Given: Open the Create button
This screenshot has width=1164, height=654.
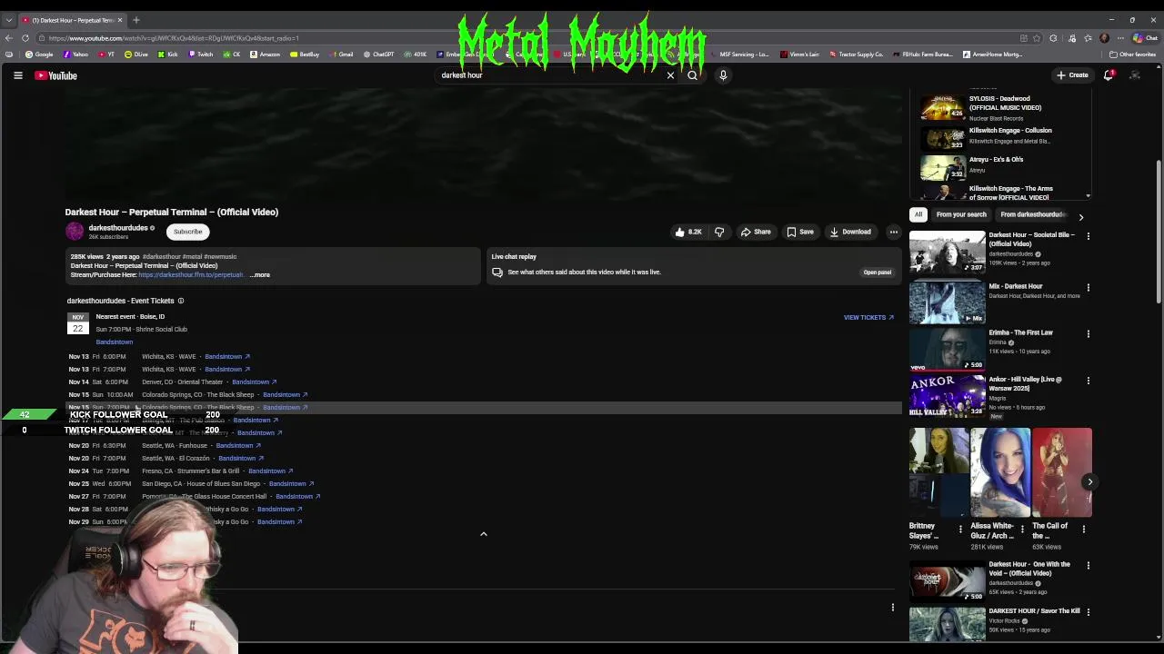Looking at the screenshot, I should [x=1072, y=75].
